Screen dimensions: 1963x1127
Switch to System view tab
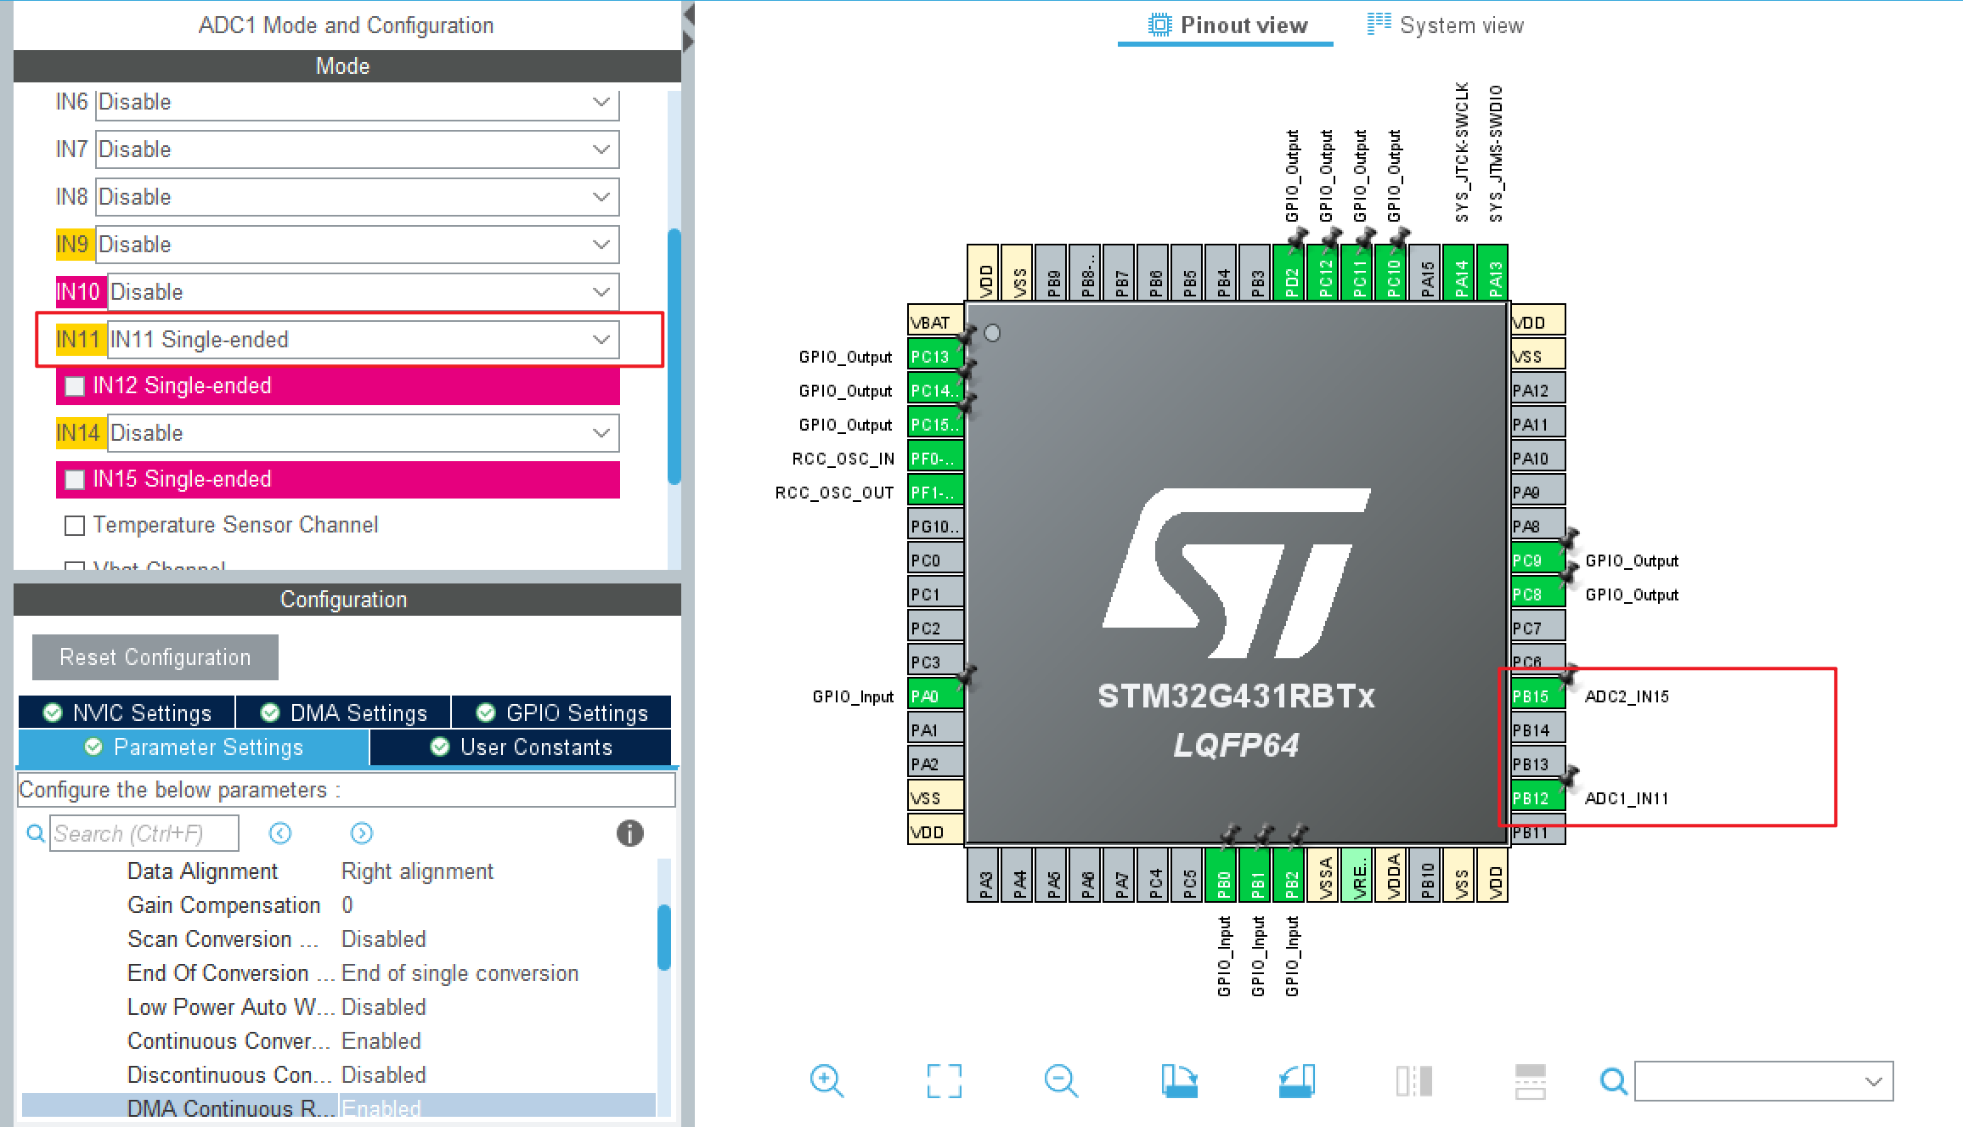pyautogui.click(x=1445, y=25)
